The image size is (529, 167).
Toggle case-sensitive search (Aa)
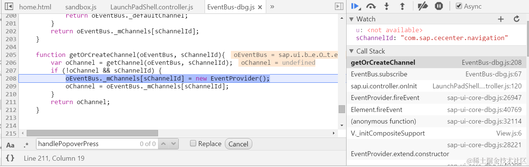(11, 145)
